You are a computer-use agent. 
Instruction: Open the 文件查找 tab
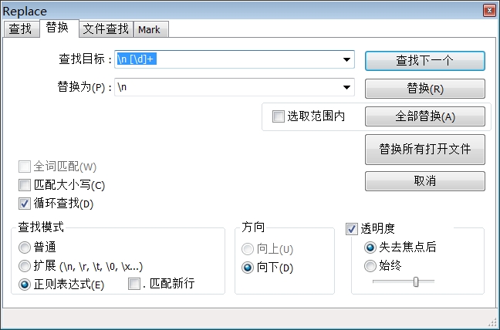106,29
